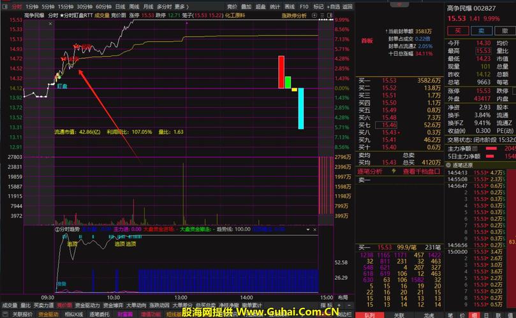The width and height of the screenshot is (516, 318).
Task: Select the 成交量 indicator tab at the bottom
Action: click(x=10, y=305)
